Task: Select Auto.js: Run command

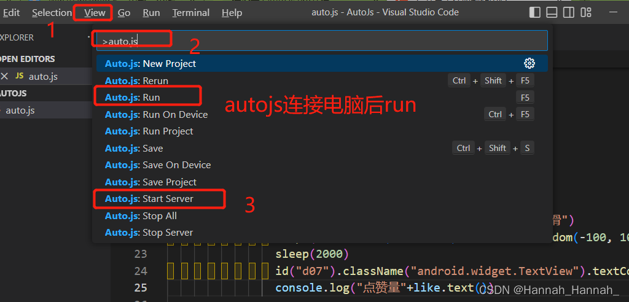Action: click(322, 98)
